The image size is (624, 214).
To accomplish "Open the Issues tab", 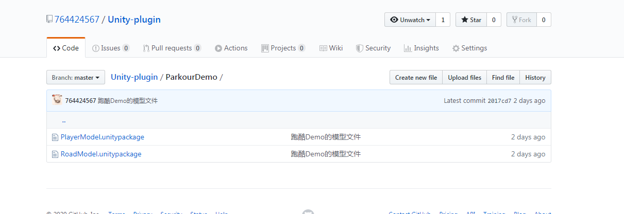I will tap(111, 48).
